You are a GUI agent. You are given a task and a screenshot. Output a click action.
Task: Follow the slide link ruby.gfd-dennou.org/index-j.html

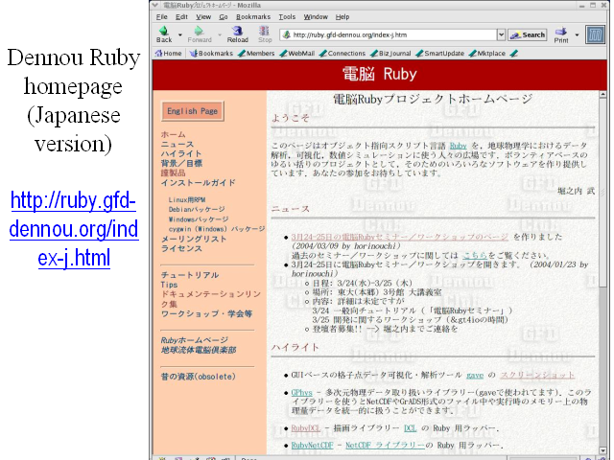(x=74, y=229)
